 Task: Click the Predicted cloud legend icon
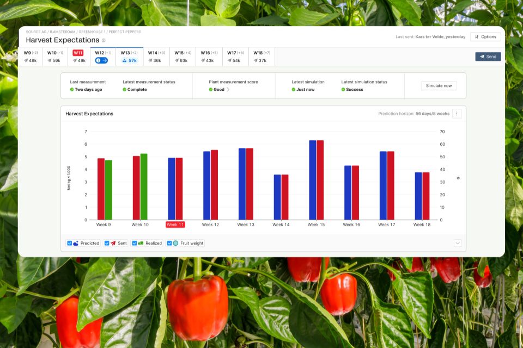coord(76,243)
